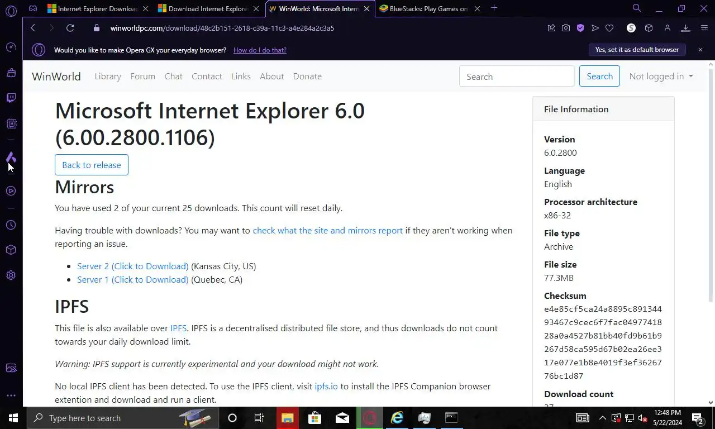The width and height of the screenshot is (715, 429).
Task: Open sidebar three-dots setup menu
Action: click(x=11, y=395)
